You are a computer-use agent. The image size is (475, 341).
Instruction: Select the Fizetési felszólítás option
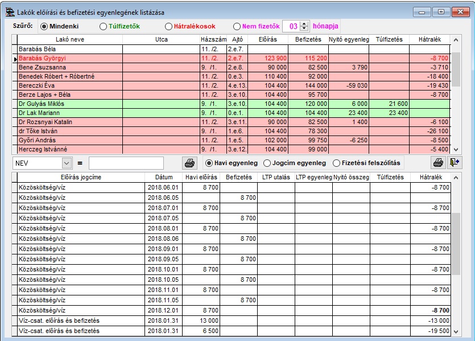pos(337,163)
